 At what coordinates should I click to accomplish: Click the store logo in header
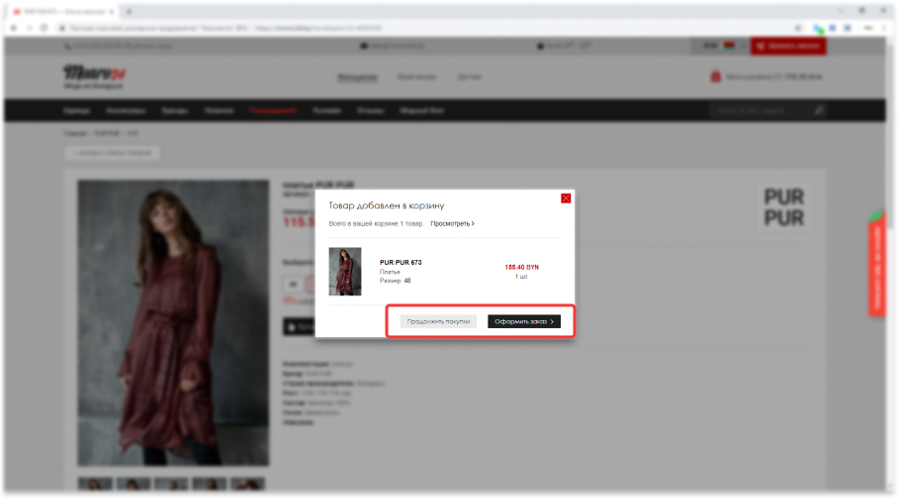(95, 77)
